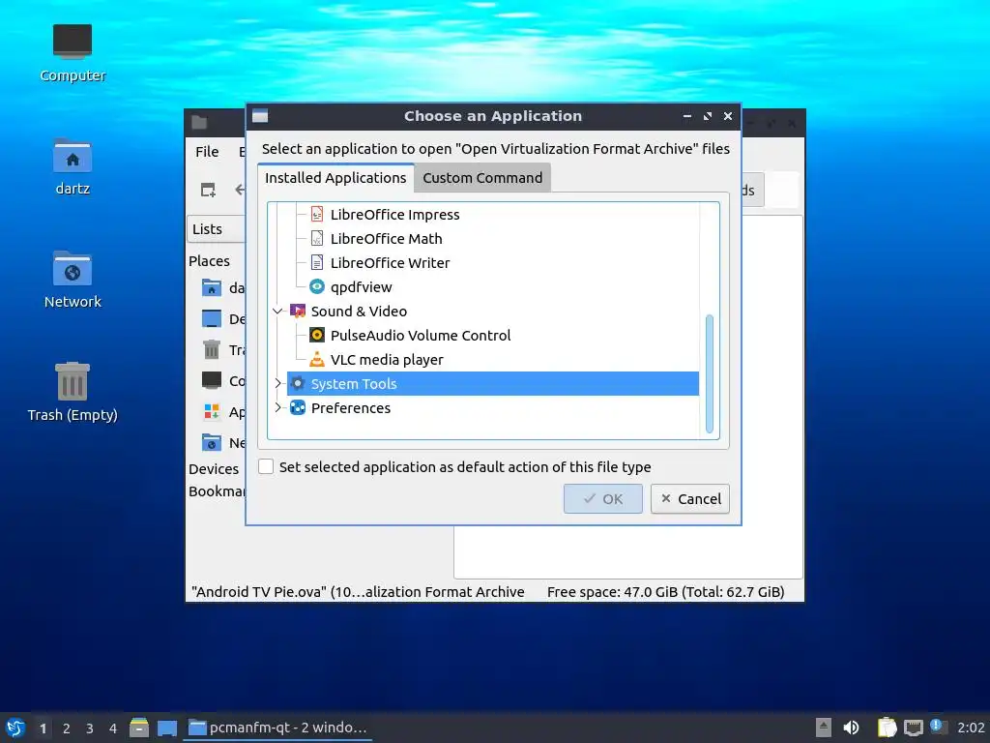
Task: Click the file manager quick launch icon
Action: click(x=139, y=728)
